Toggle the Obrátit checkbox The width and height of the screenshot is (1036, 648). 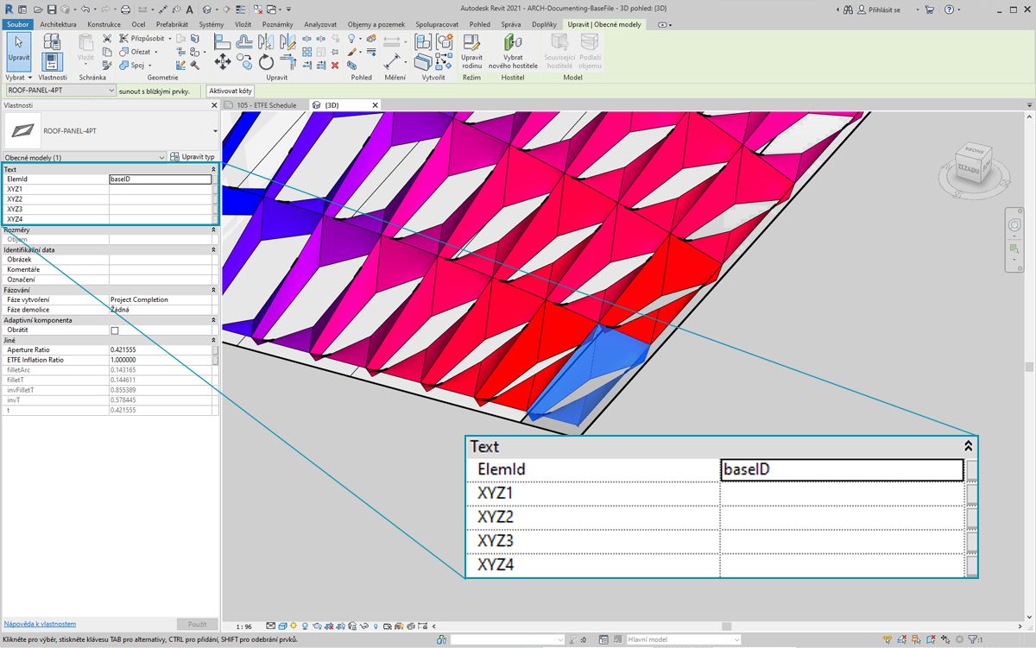click(115, 330)
